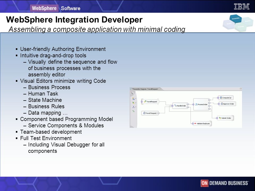Image resolution: width=255 pixels, height=191 pixels.
Task: Click the TravelRequest export icon
Action: pos(145,102)
